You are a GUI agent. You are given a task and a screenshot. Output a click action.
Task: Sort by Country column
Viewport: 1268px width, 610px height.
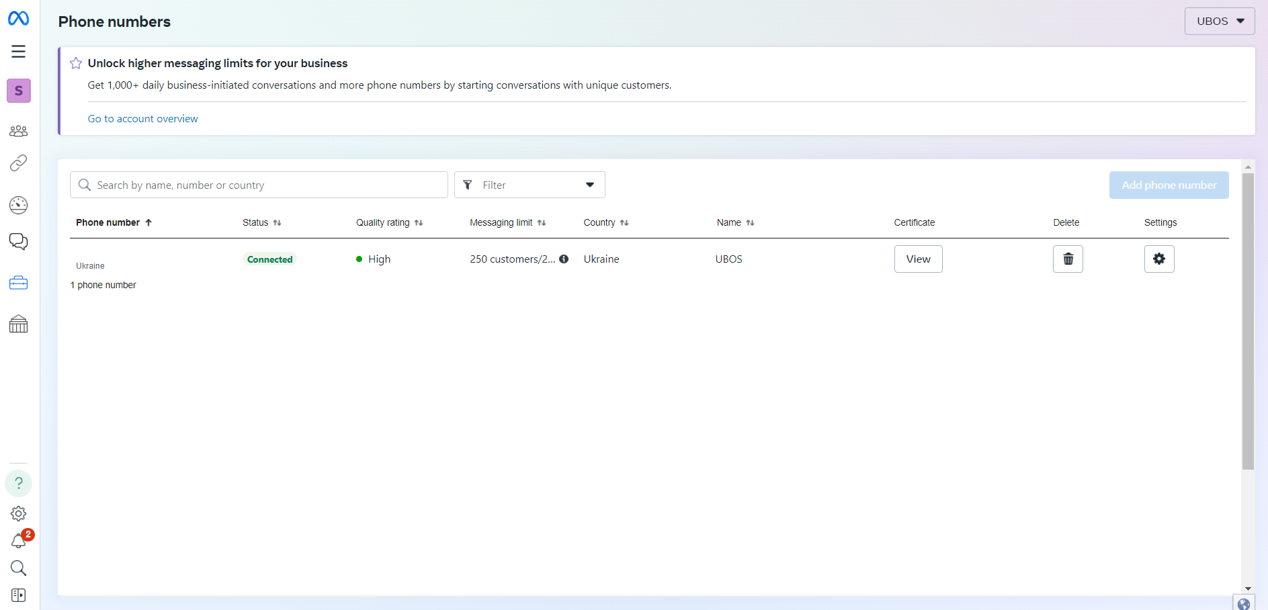[x=606, y=222]
